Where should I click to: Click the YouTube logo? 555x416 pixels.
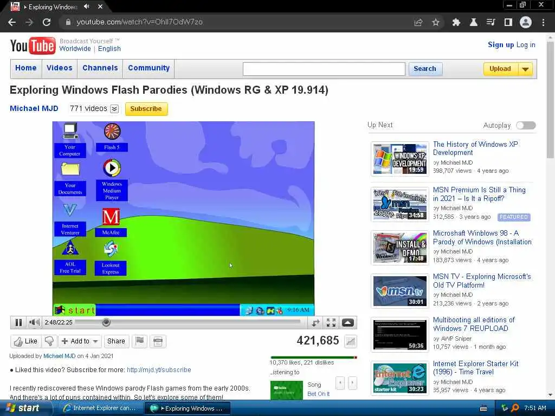[x=33, y=45]
